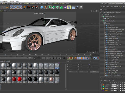Select the Spline Pen tool
The image size is (125, 93).
coord(46,7)
